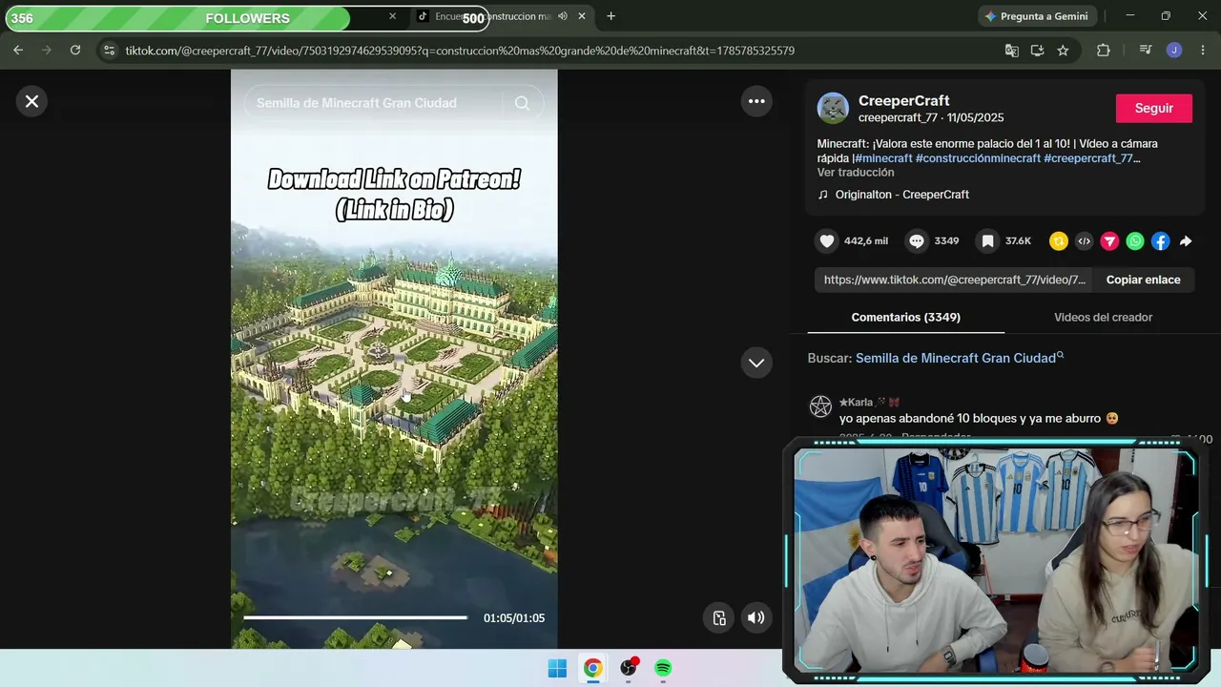This screenshot has width=1221, height=687.
Task: Click Copiar enlace
Action: [x=1143, y=280]
